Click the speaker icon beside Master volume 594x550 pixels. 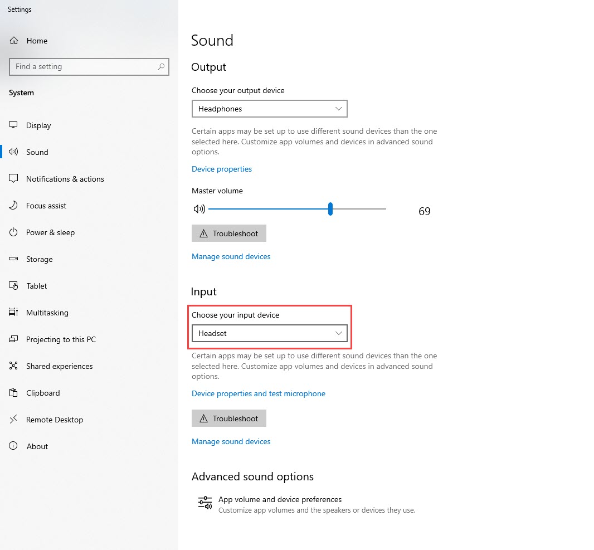(199, 209)
